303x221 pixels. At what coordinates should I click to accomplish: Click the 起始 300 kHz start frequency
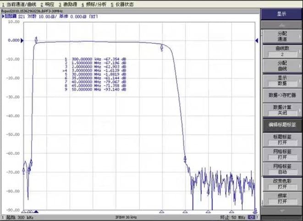20,217
